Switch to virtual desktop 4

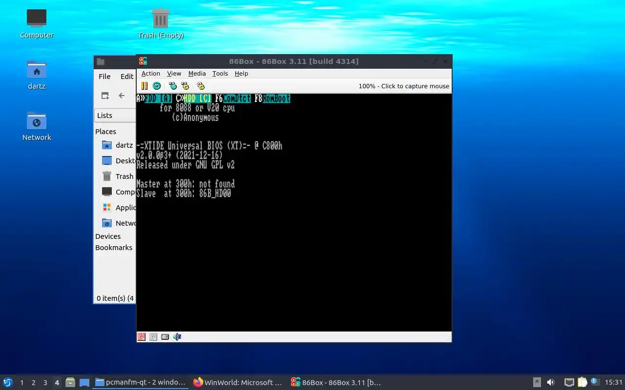[57, 383]
